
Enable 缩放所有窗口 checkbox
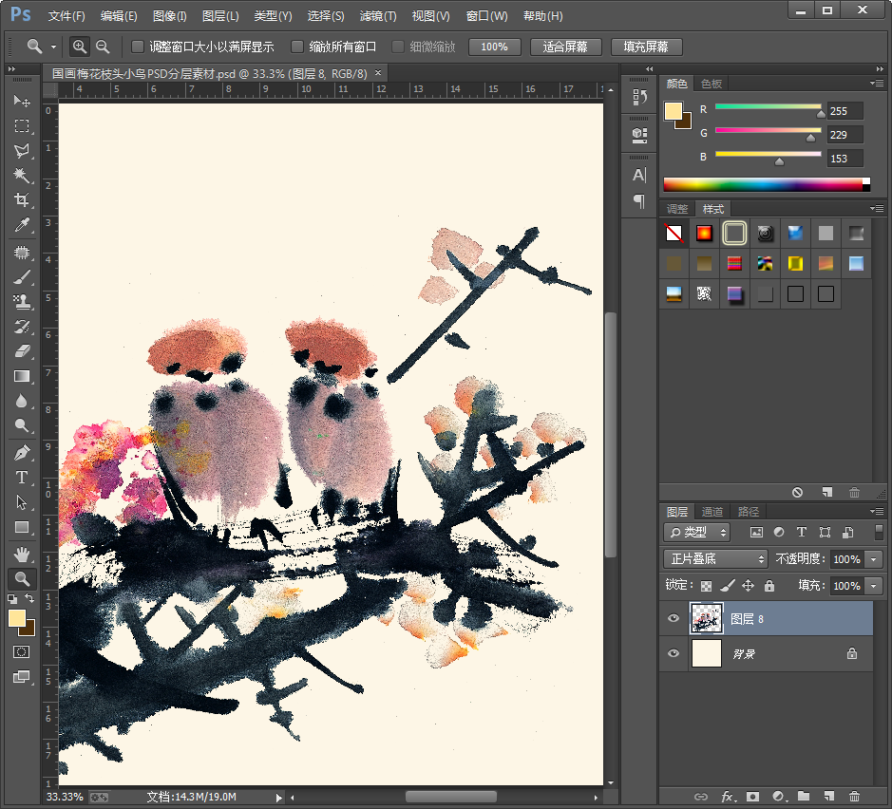pos(297,47)
